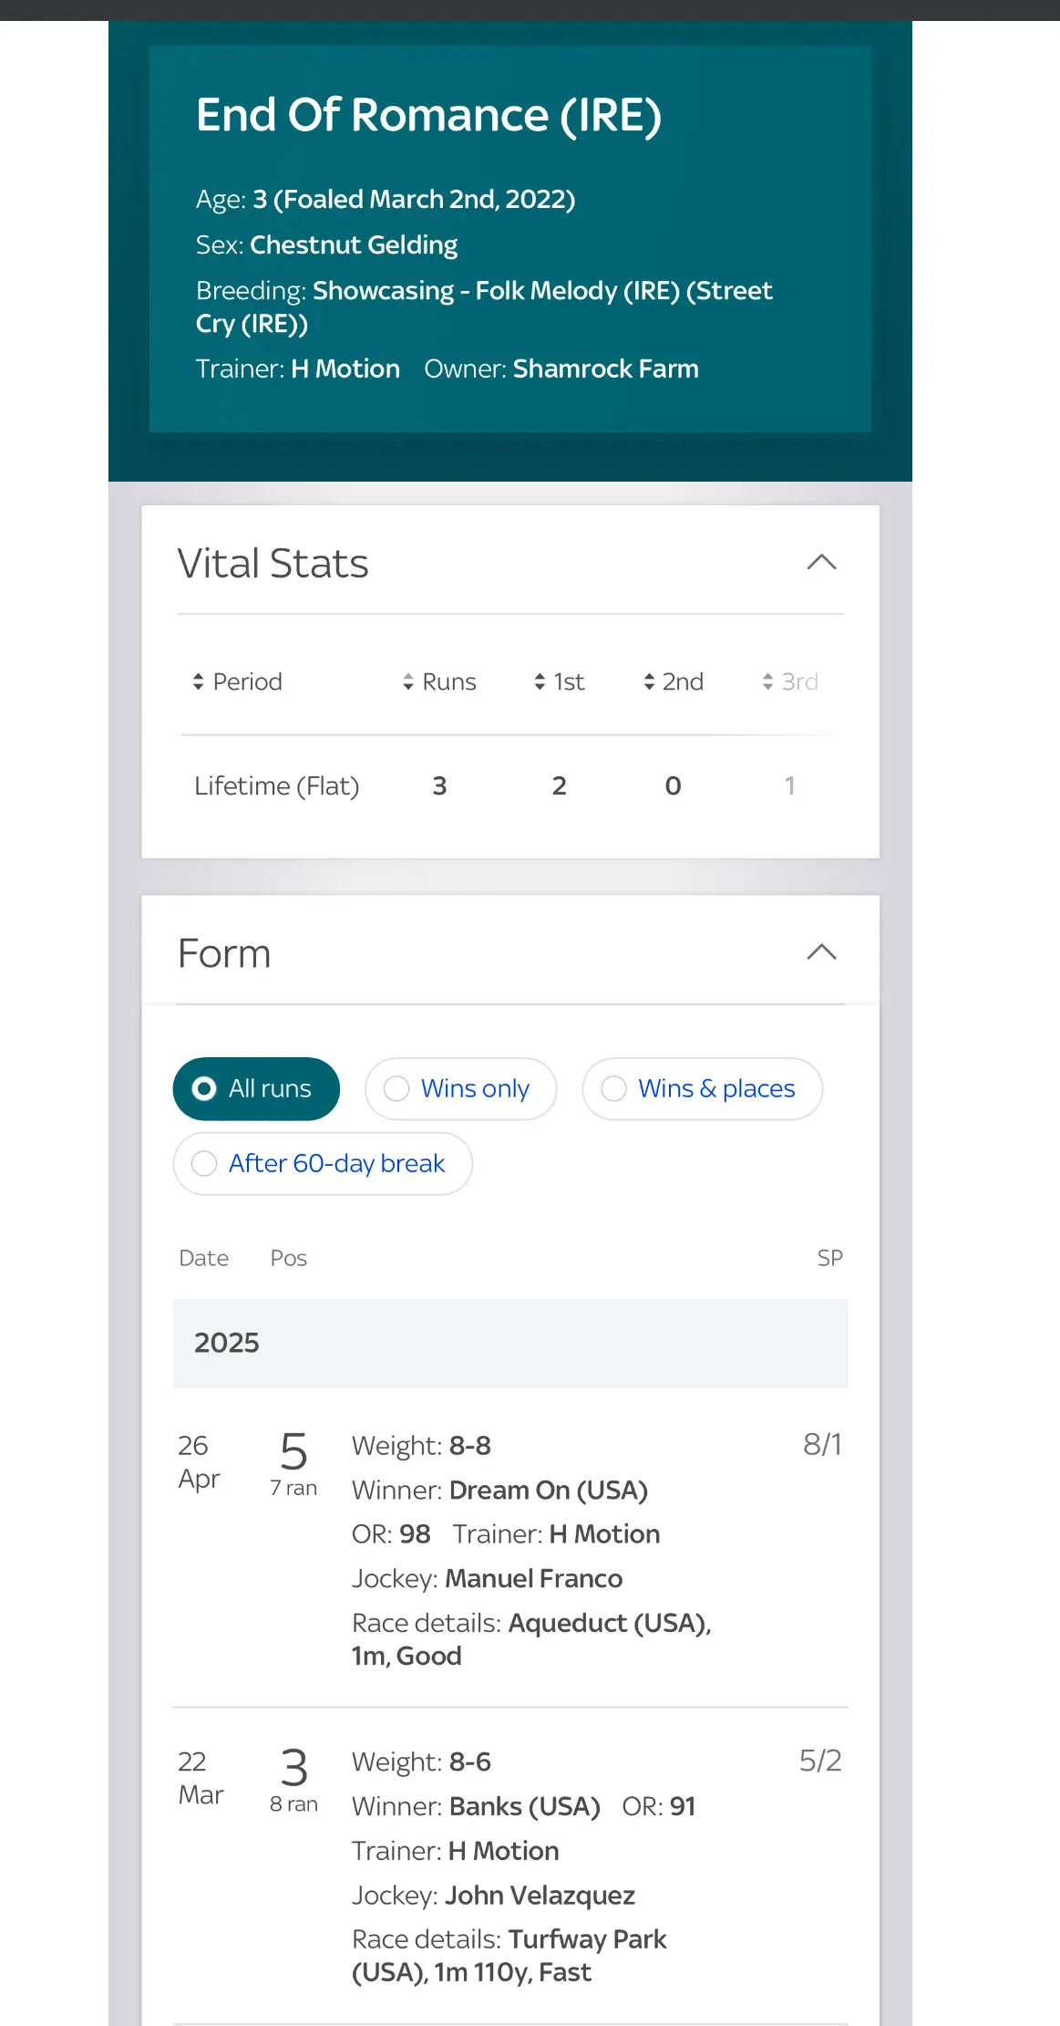Open owner Shamrock Farm page
The height and width of the screenshot is (2026, 1060).
(606, 369)
